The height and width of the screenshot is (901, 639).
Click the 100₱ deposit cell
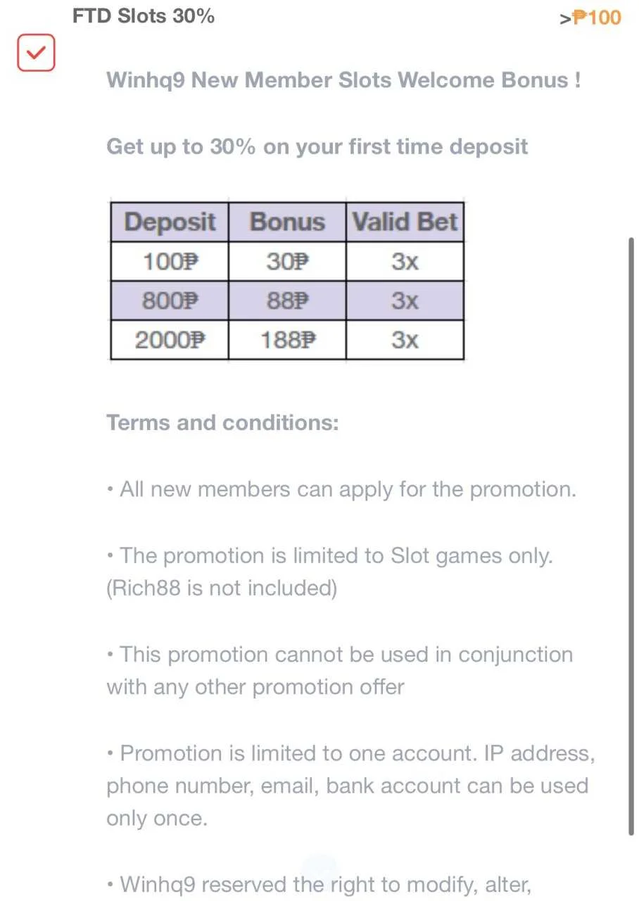coord(170,262)
